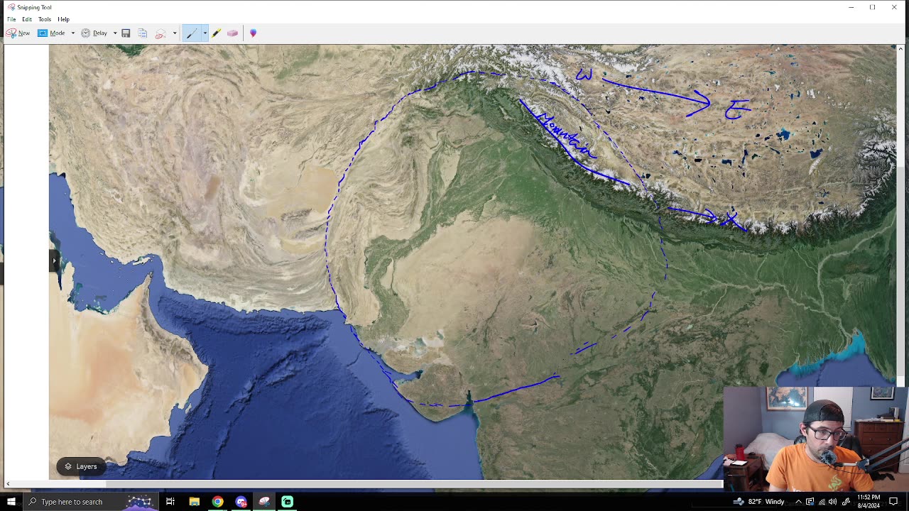Open the Help menu
This screenshot has width=909, height=511.
click(x=64, y=19)
